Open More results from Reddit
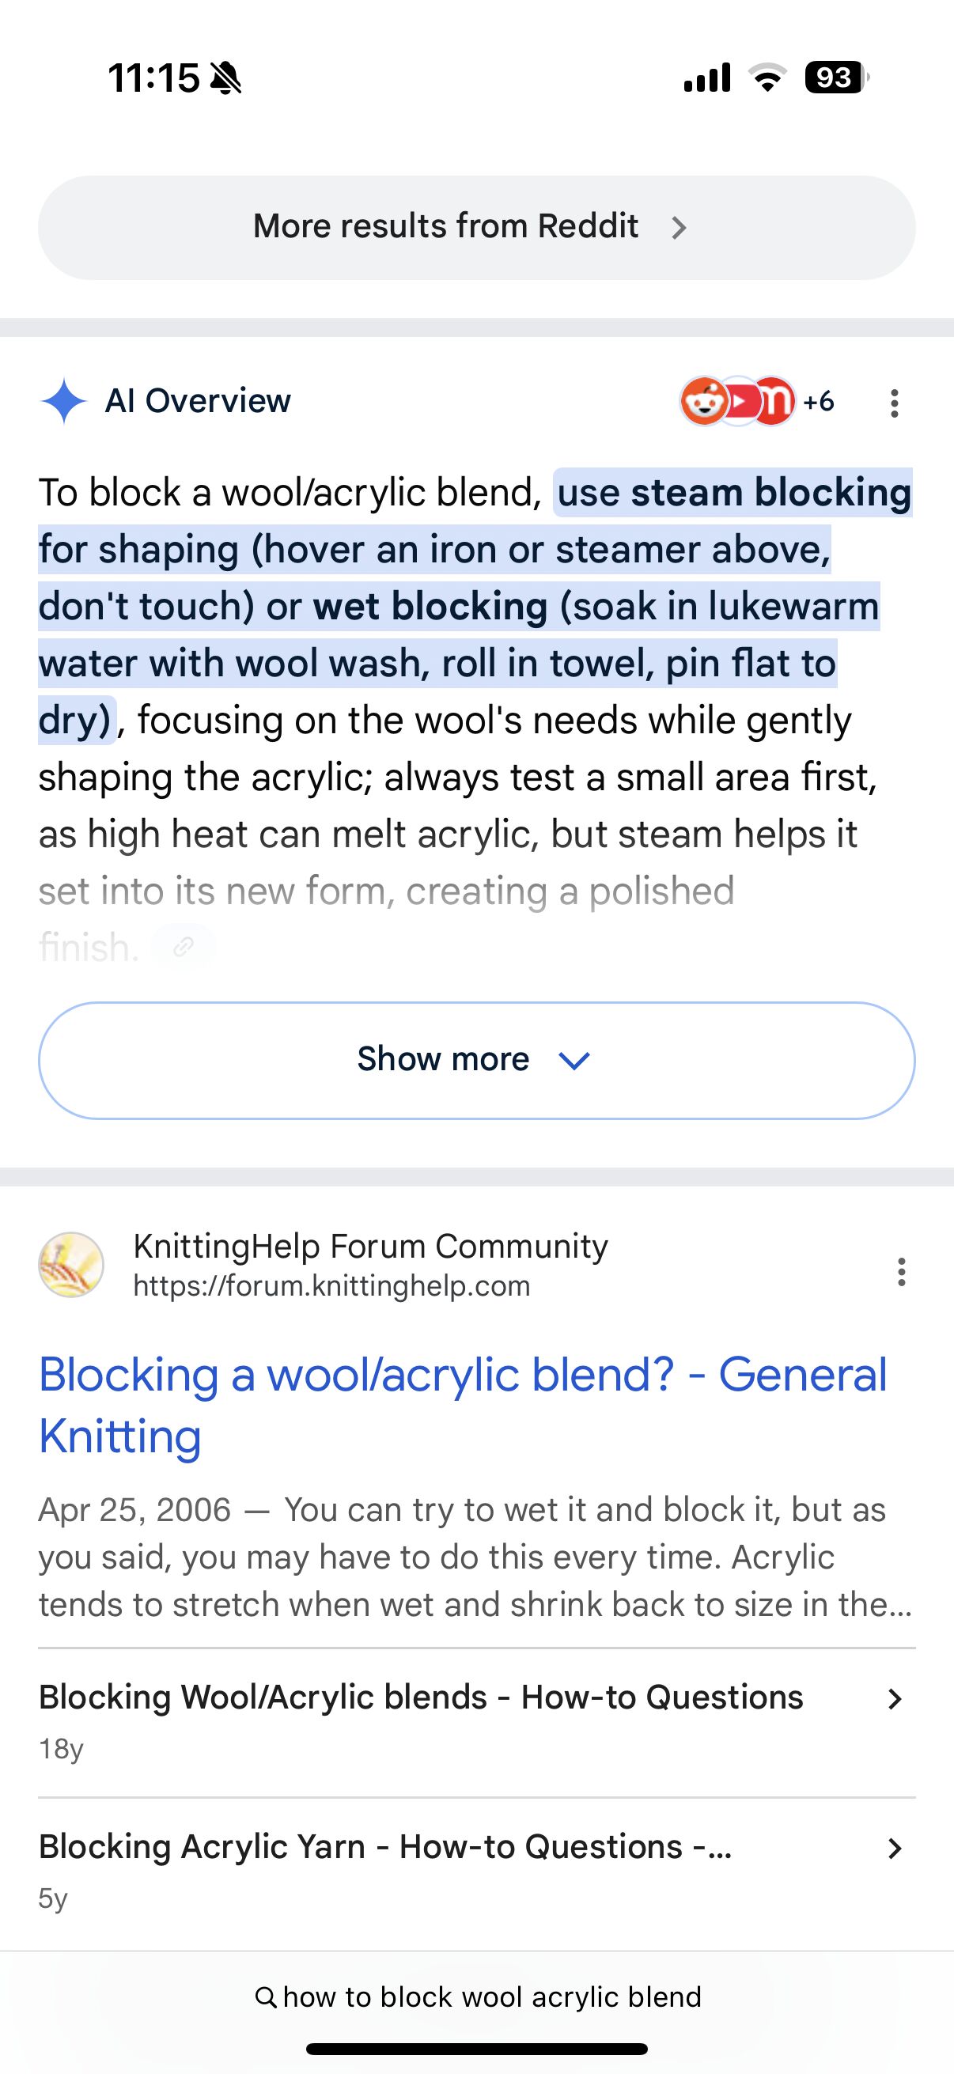Viewport: 954px width, 2074px height. point(476,227)
